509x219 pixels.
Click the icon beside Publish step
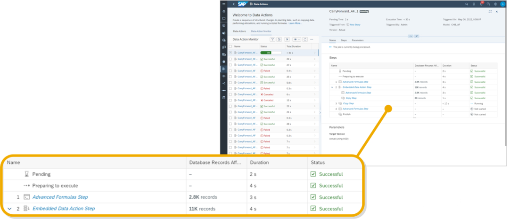pos(340,114)
